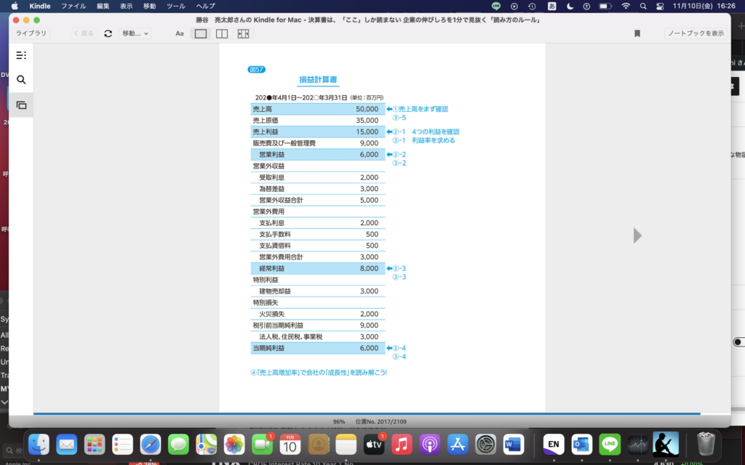This screenshot has width=745, height=465.
Task: Launch Microsoft Word from the Dock
Action: 514,444
